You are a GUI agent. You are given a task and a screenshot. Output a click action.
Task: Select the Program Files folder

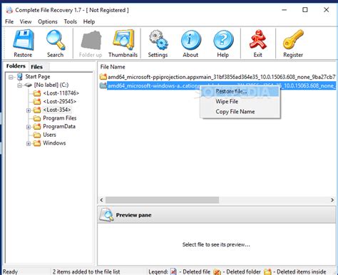pyautogui.click(x=60, y=118)
